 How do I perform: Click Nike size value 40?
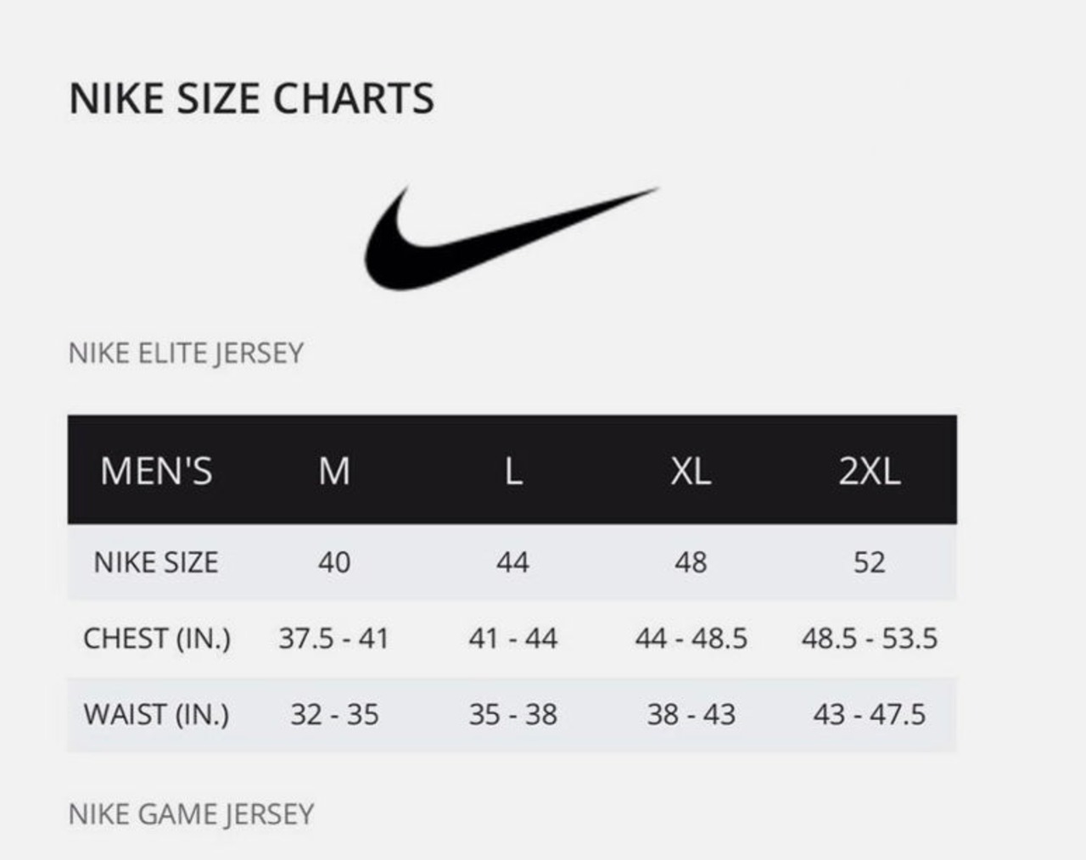coord(334,562)
